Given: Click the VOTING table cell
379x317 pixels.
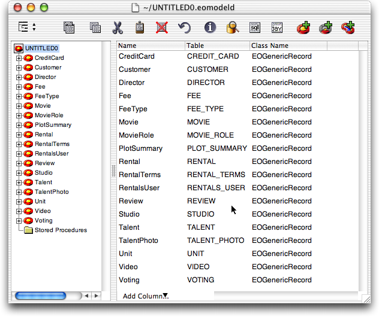Looking at the screenshot, I should [x=201, y=280].
